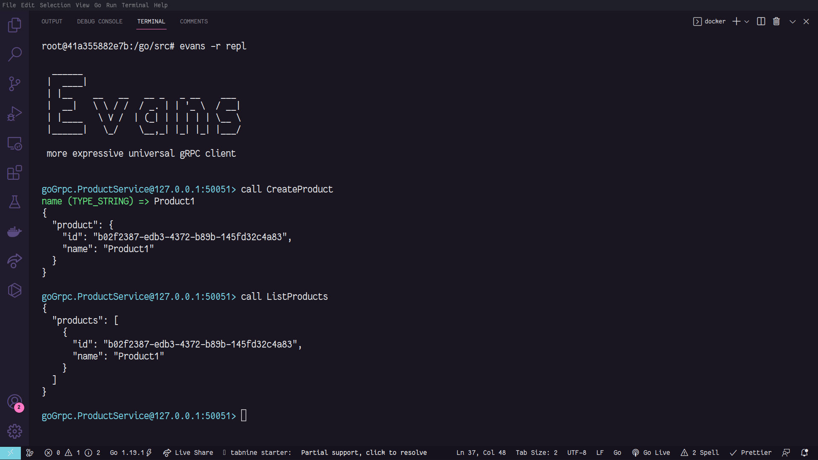
Task: Click Go Live server button
Action: pos(651,453)
